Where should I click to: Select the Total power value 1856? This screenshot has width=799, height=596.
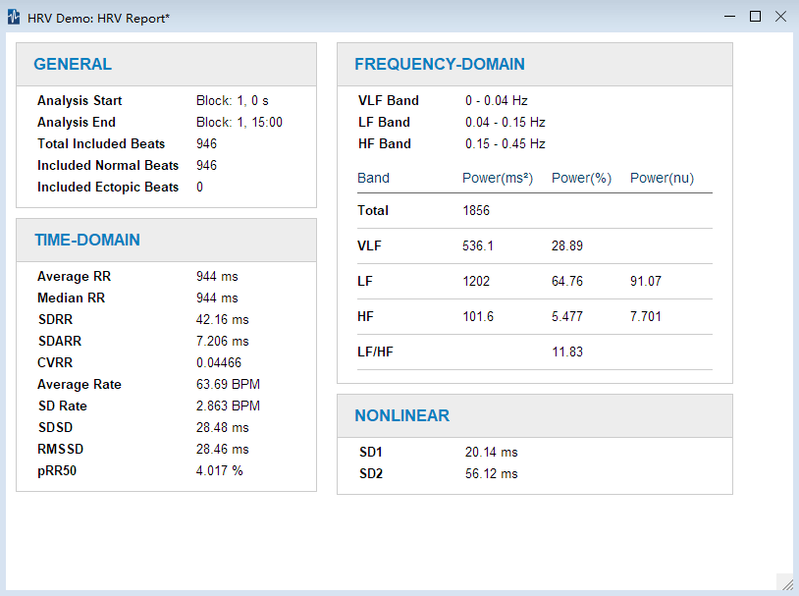coord(476,211)
